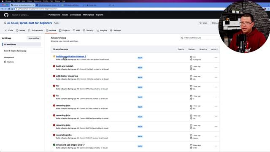Open the Status filter dropdown
This screenshot has height=152, width=270.
(x=192, y=49)
